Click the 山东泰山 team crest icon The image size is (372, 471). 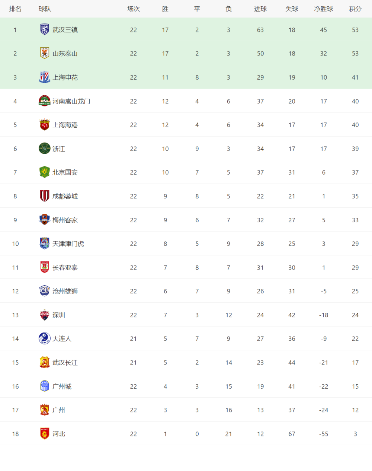(x=45, y=53)
